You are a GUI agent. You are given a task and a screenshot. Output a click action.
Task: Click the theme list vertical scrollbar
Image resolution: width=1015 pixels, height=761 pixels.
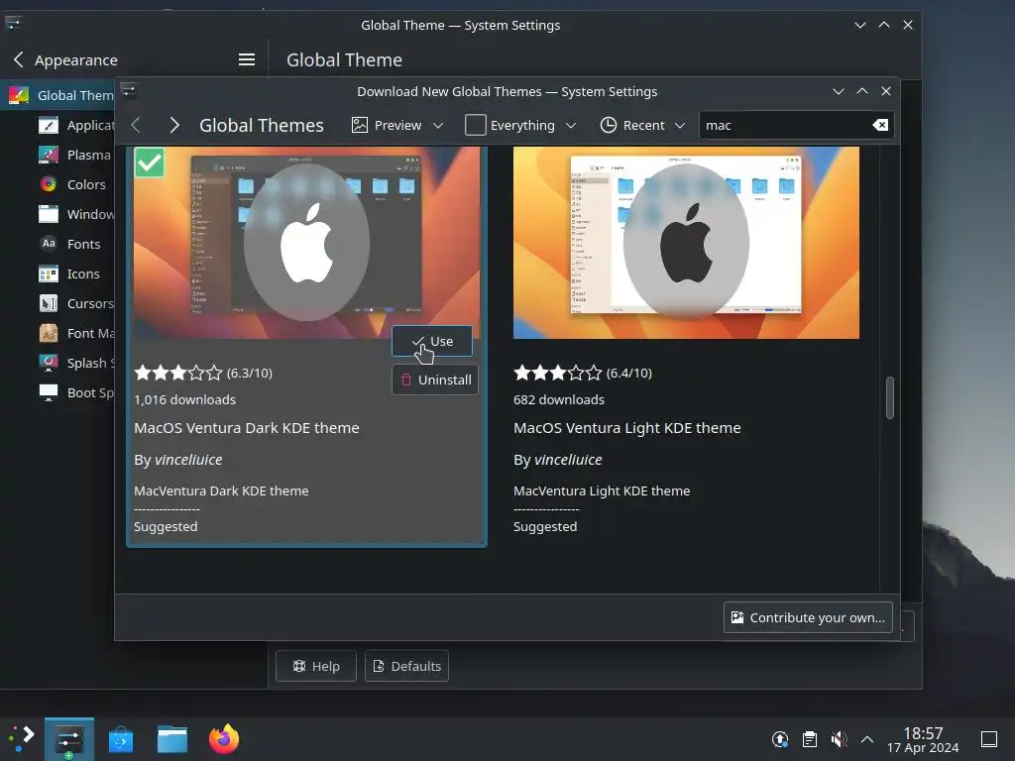click(890, 397)
